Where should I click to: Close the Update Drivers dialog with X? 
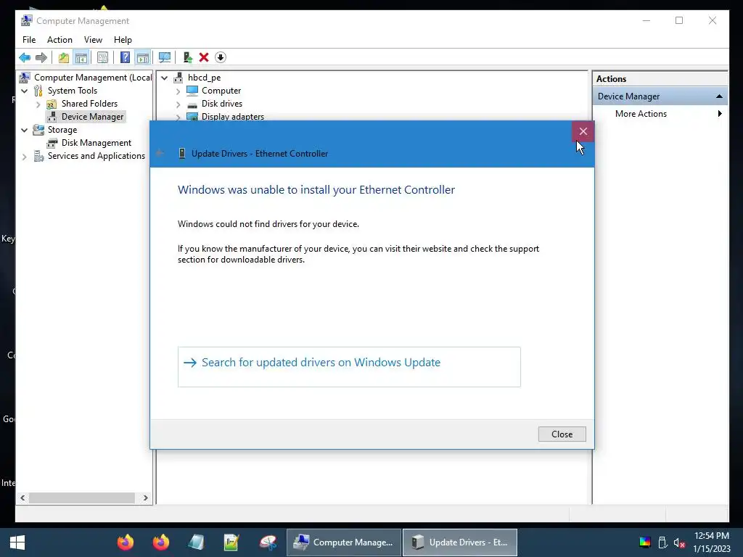pos(583,131)
